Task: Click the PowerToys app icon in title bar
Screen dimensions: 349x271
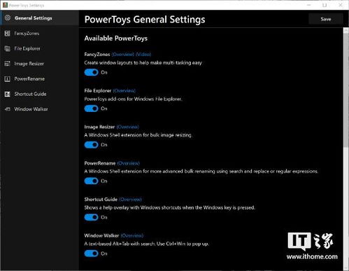Action: coord(5,5)
